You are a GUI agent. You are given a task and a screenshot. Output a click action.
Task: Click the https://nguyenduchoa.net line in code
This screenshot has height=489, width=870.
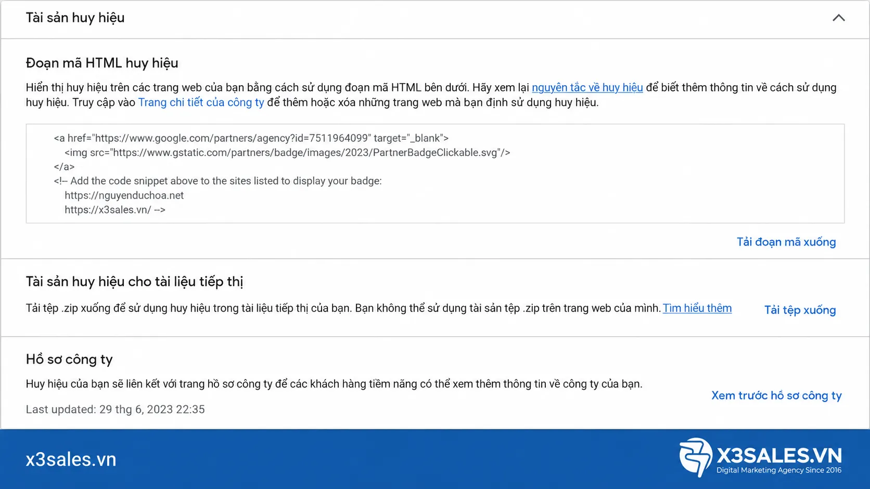pyautogui.click(x=124, y=195)
